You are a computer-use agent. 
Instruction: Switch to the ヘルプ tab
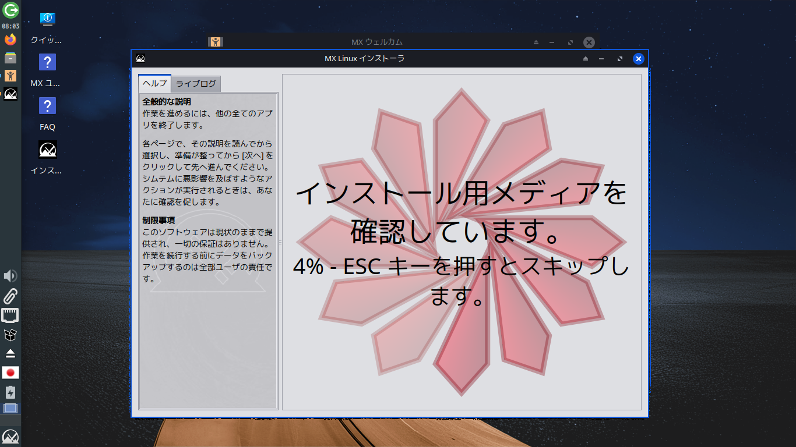point(154,83)
